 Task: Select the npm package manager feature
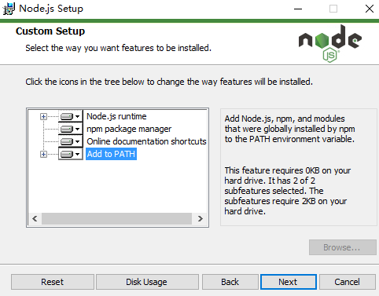(x=129, y=129)
